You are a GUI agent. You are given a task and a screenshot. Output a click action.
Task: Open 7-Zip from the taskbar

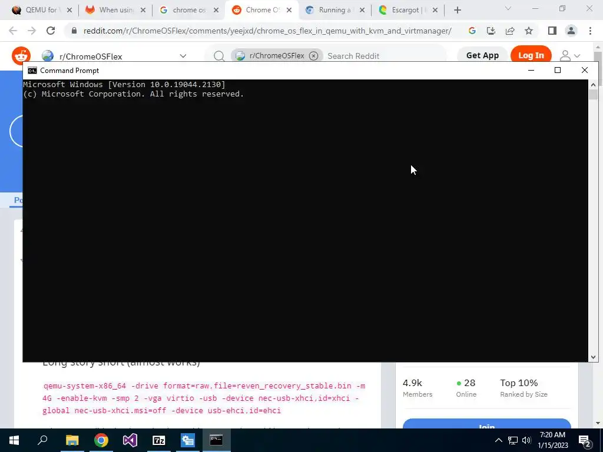click(x=159, y=440)
